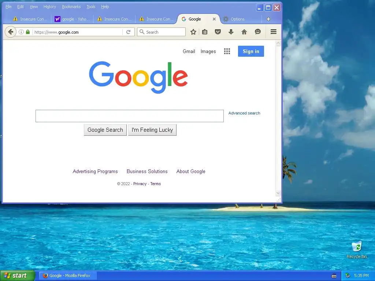375x281 pixels.
Task: Click the network tray icon near the clock
Action: pos(348,276)
